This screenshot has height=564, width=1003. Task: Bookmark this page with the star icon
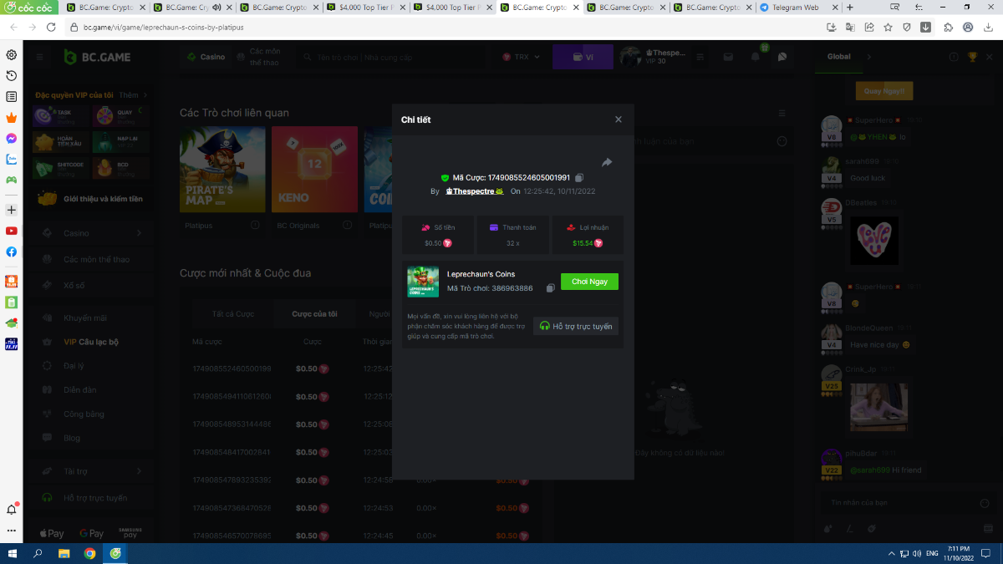tap(888, 27)
